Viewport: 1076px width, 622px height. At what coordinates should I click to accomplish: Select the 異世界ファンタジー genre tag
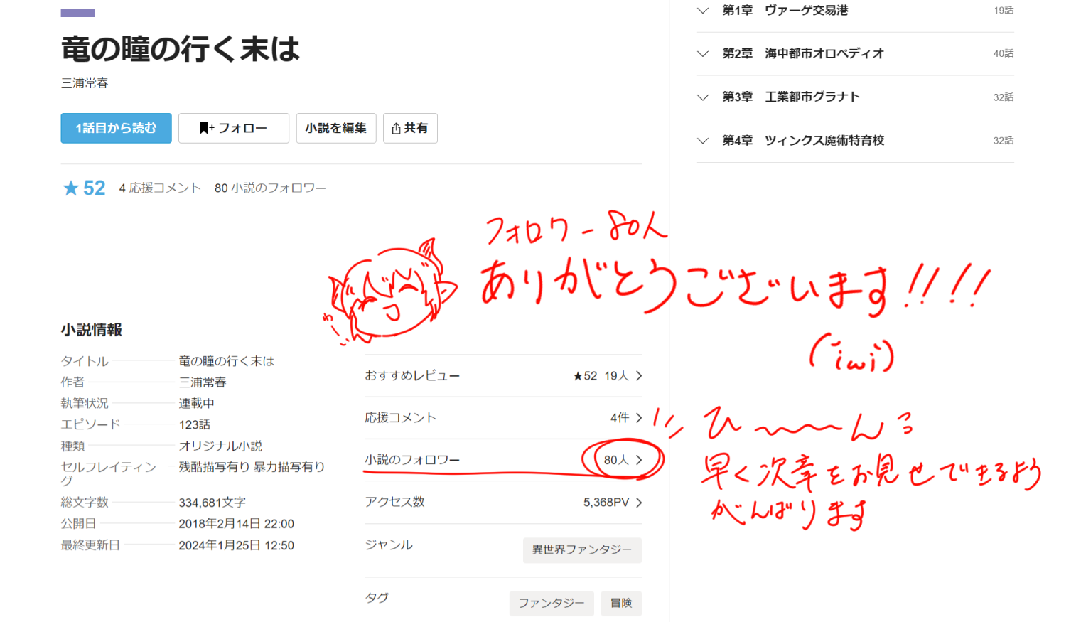581,549
